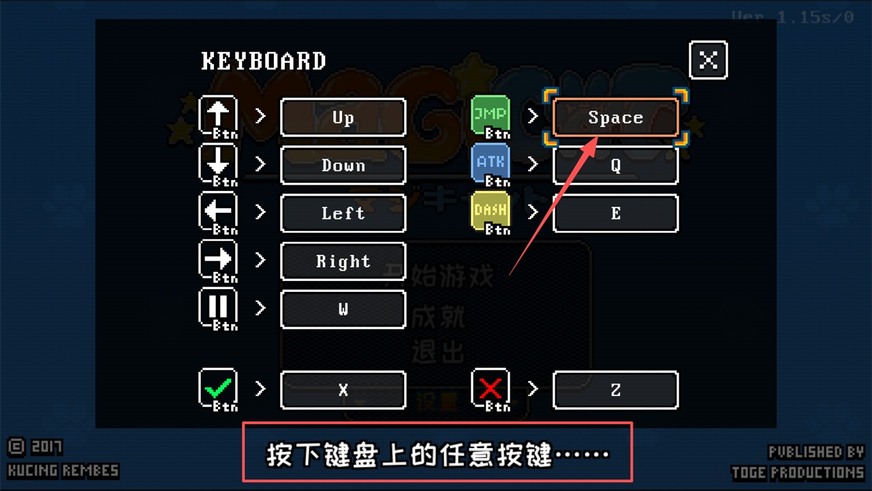Select the red X cancel icon

(490, 389)
